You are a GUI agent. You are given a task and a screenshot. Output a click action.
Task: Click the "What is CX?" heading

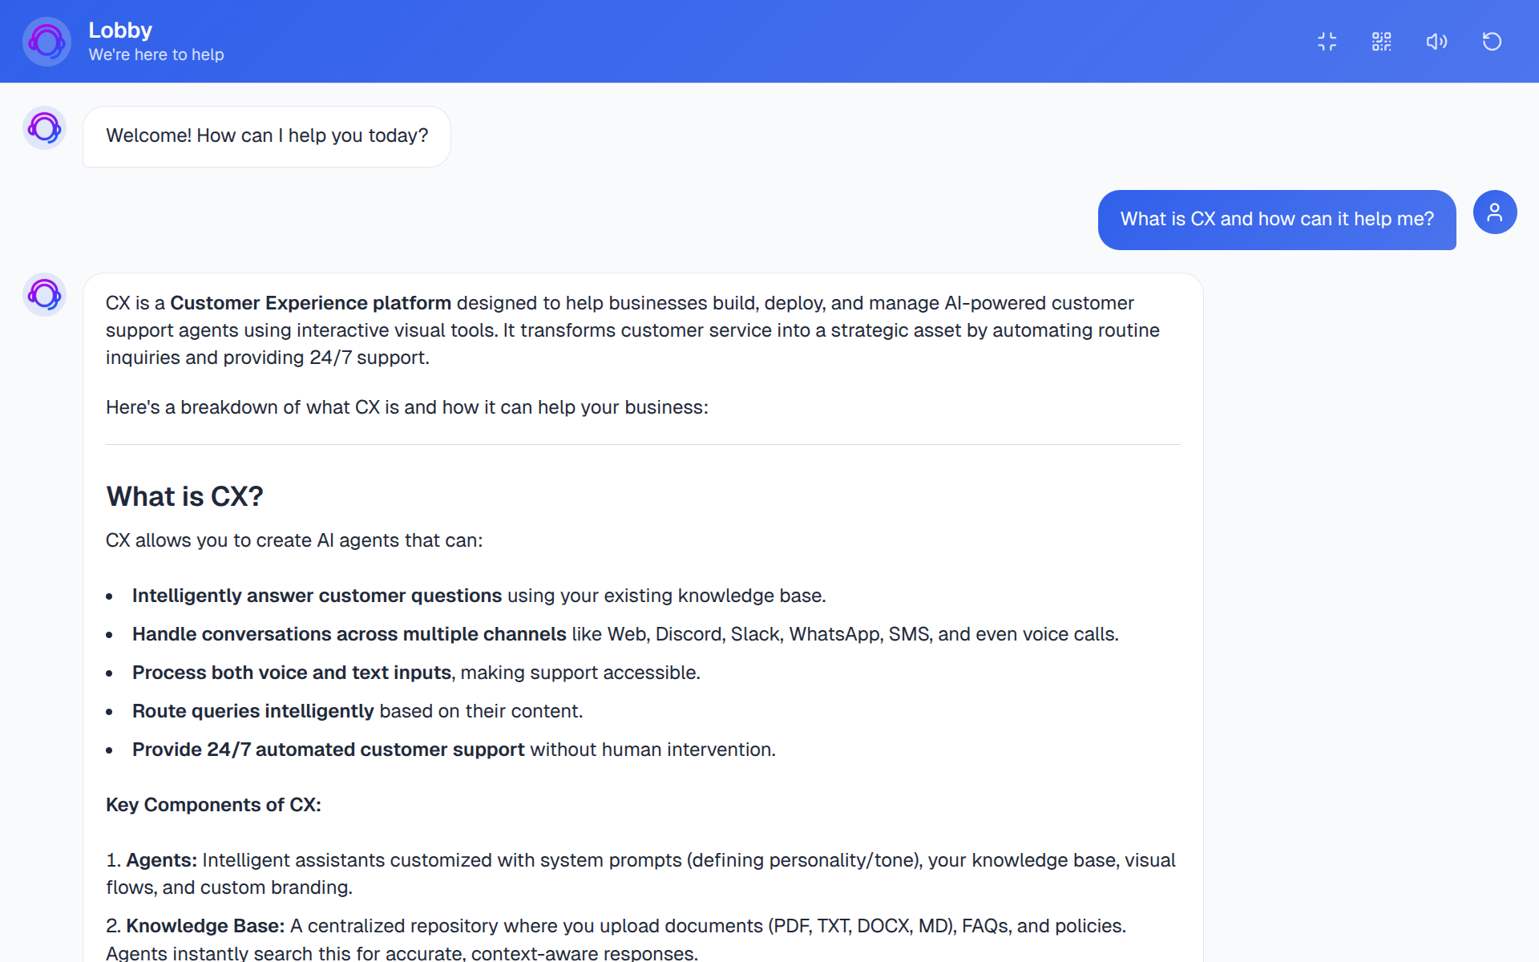[184, 497]
